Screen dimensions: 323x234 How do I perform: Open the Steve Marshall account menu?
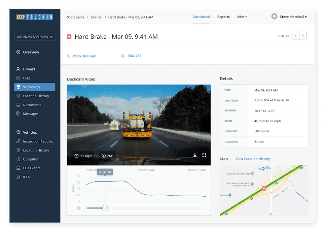coord(293,17)
